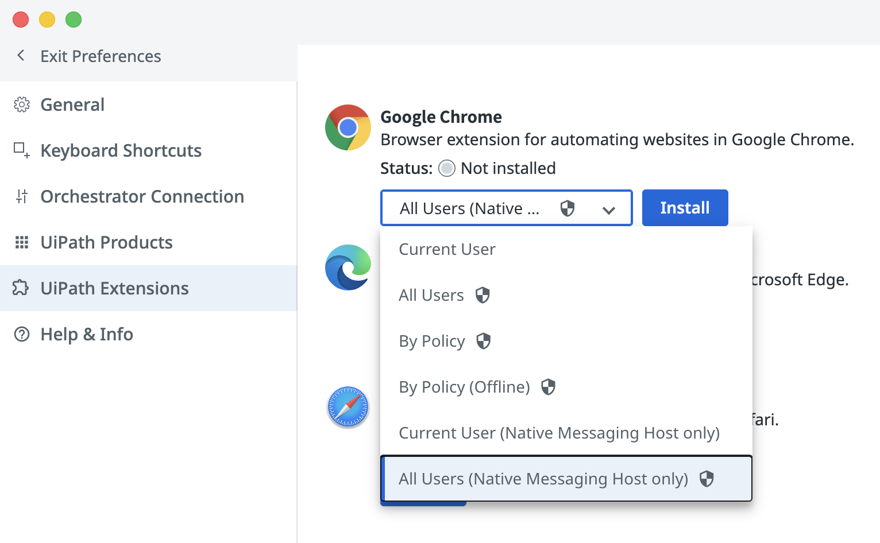The height and width of the screenshot is (543, 880).
Task: Click the shield icon beside All Users
Action: tap(483, 295)
